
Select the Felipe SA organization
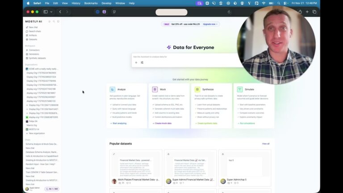click(x=33, y=121)
